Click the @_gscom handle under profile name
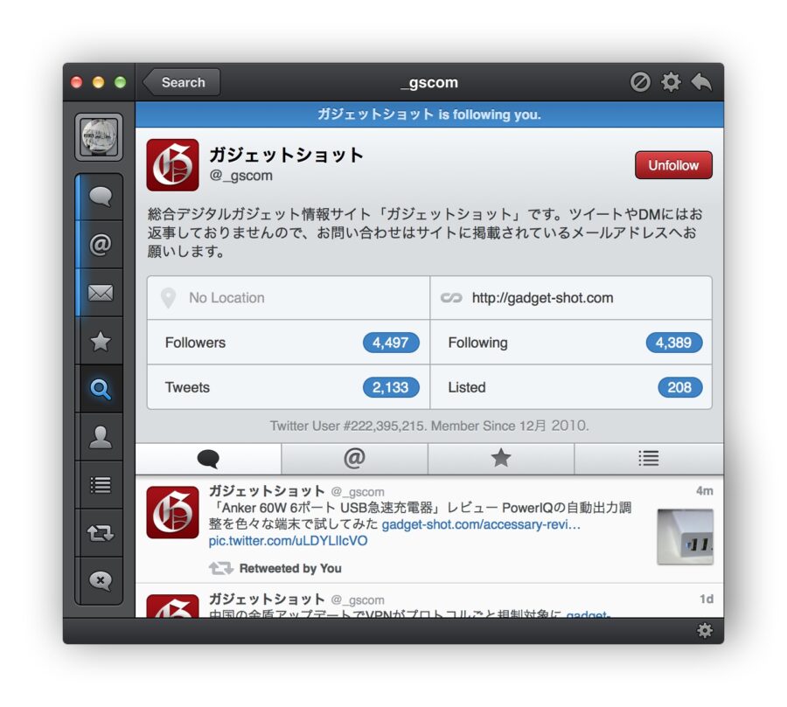 (x=241, y=176)
